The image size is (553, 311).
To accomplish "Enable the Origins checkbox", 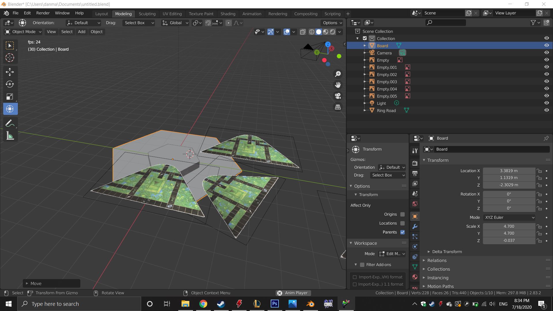I will pyautogui.click(x=402, y=214).
